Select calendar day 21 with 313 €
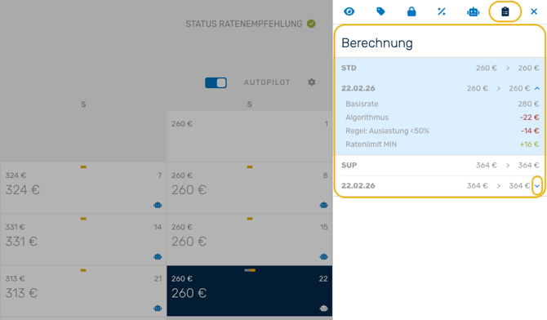 pyautogui.click(x=83, y=291)
